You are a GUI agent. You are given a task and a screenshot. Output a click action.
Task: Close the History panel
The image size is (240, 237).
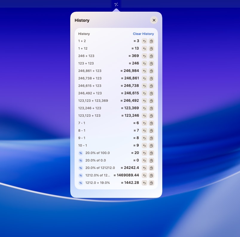pos(154,20)
